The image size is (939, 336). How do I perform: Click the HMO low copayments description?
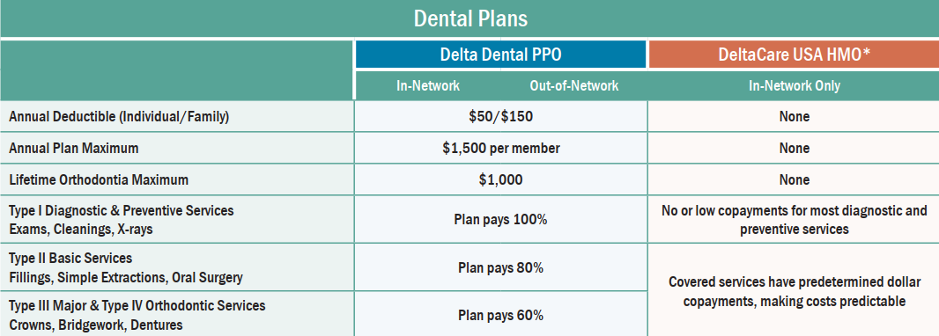click(794, 219)
